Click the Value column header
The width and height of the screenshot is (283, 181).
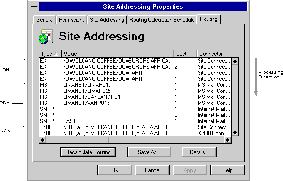(x=117, y=54)
